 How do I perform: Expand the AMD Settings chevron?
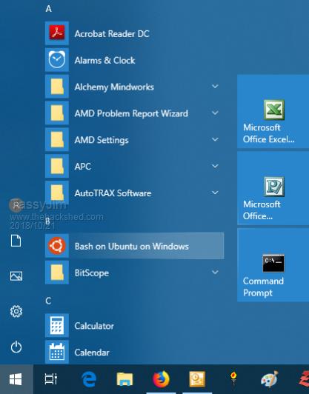click(215, 139)
